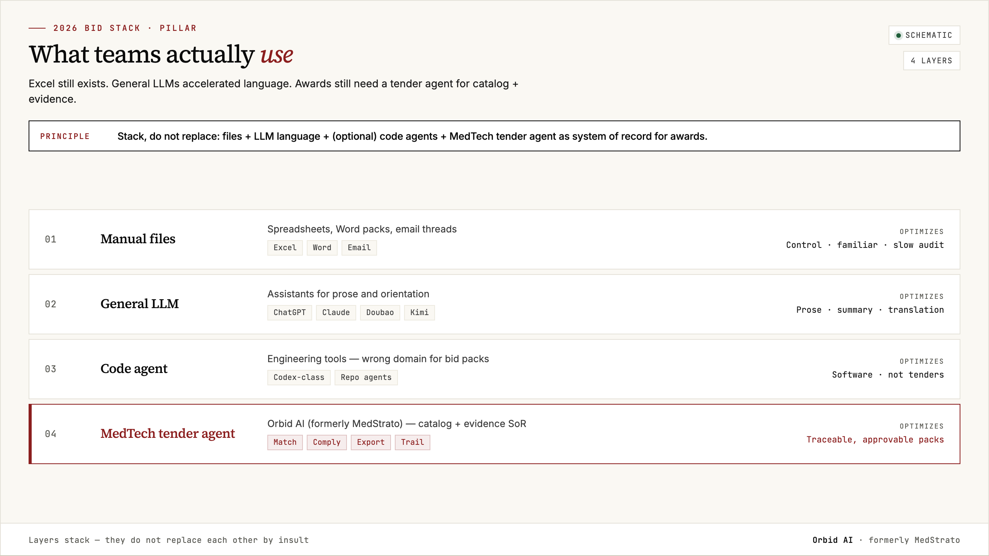
Task: Click the green status dot beside SCHEMATIC
Action: click(899, 36)
